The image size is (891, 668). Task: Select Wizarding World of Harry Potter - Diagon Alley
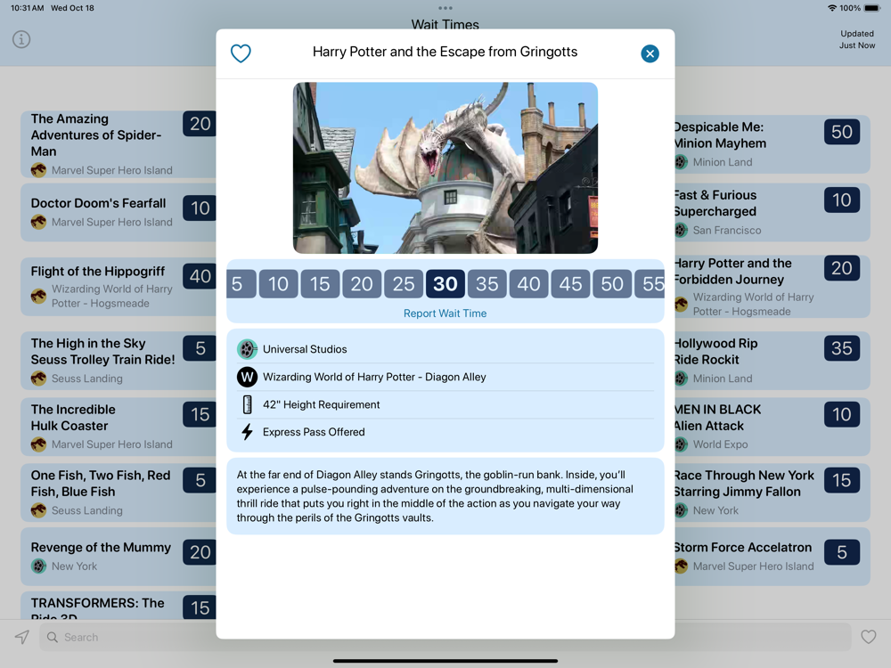click(x=374, y=377)
